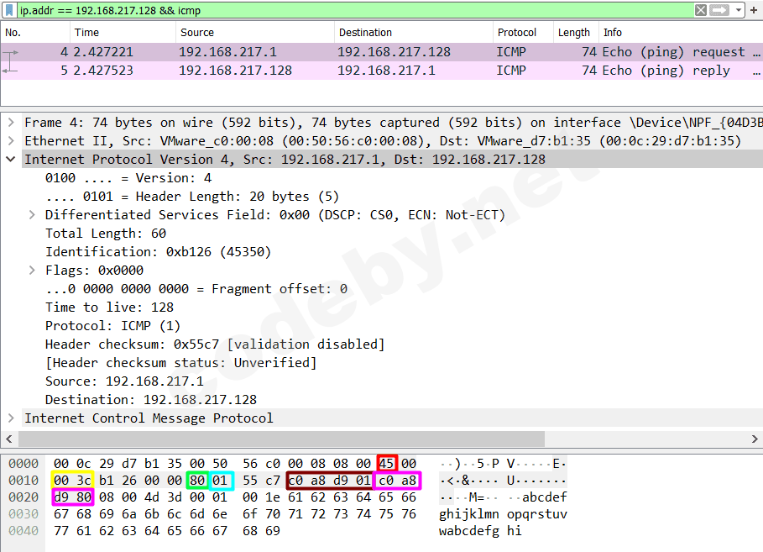Select packet 4 Echo ping request

coord(381,51)
